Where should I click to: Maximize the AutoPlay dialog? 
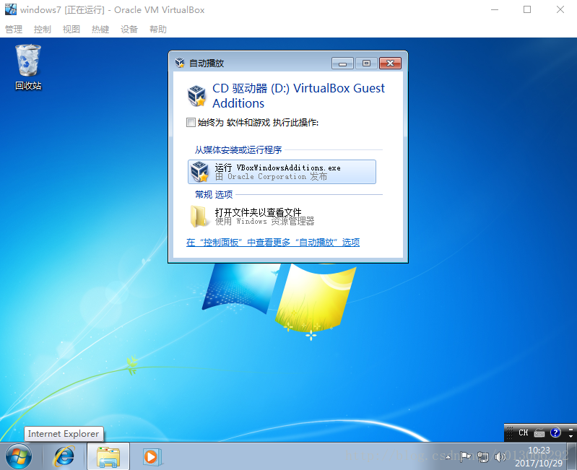366,64
